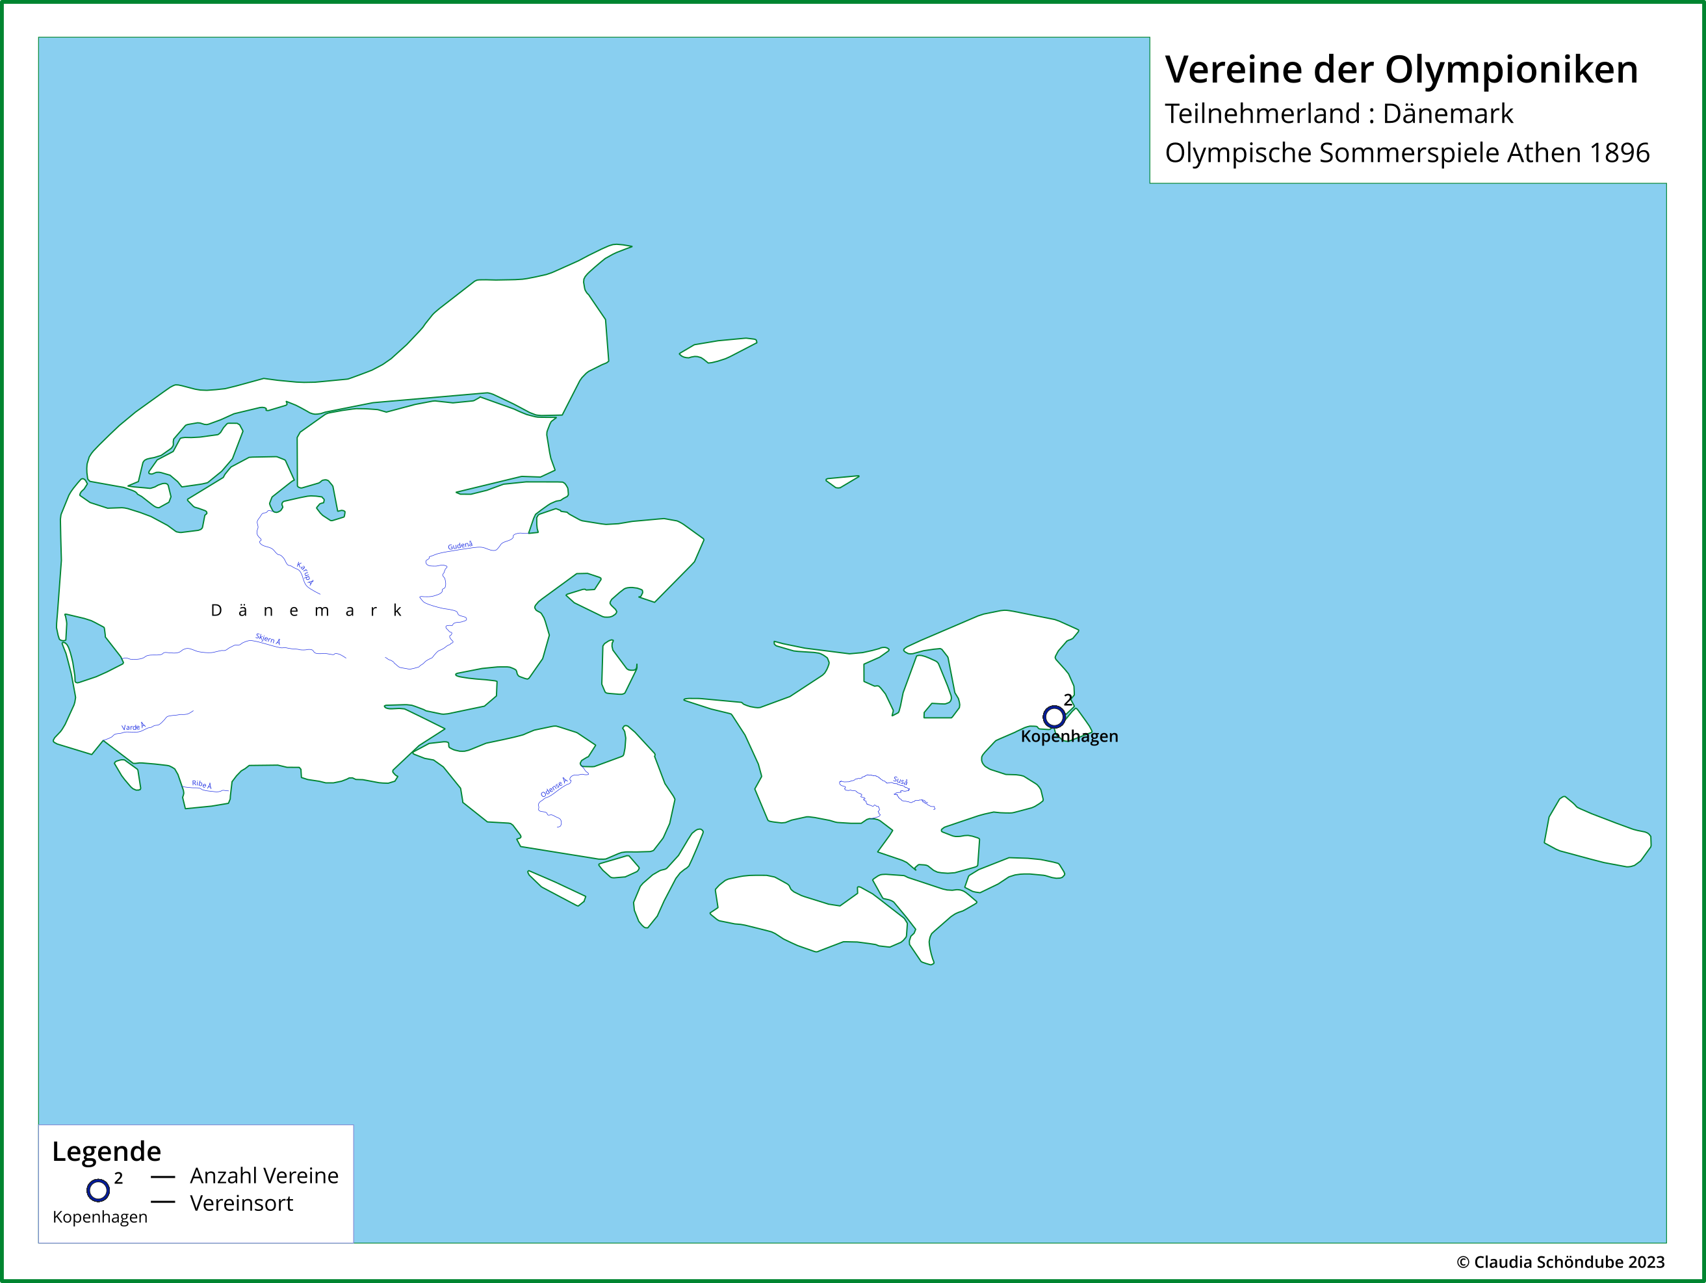Click the Suså river label
The height and width of the screenshot is (1283, 1706).
[900, 781]
